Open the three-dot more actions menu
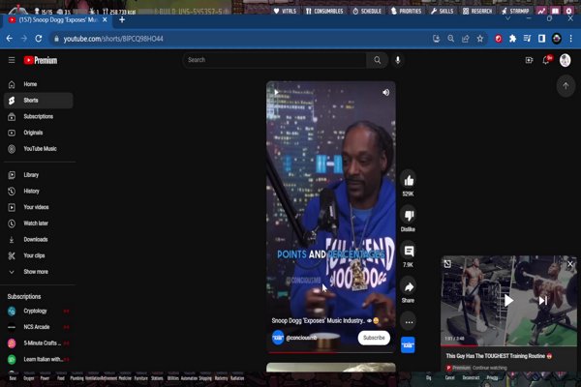 point(409,322)
